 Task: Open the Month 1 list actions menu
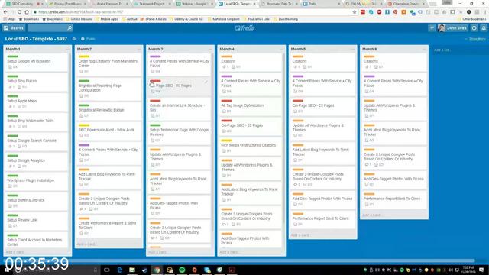(67, 49)
